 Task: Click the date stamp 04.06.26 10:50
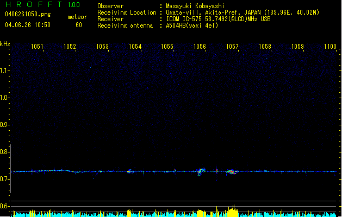coord(28,25)
